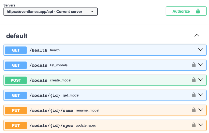Click the PUT badge for rename_model

(16, 110)
